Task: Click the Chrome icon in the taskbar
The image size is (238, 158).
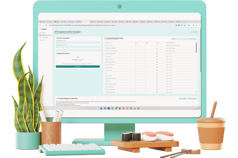Action: click(x=116, y=108)
